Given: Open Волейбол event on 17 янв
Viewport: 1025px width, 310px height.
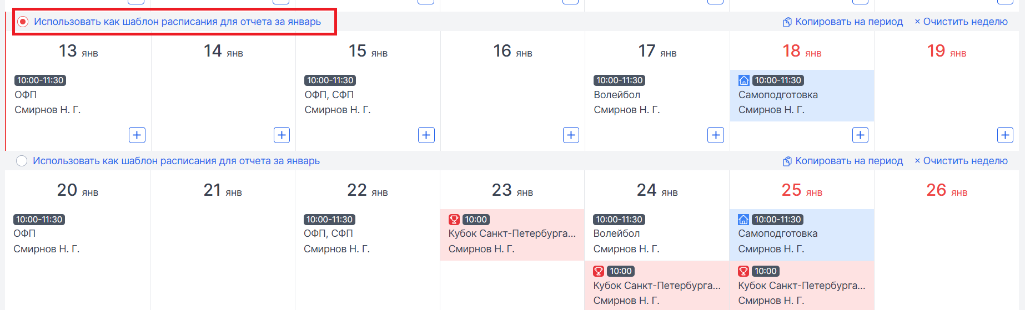Looking at the screenshot, I should pos(617,95).
